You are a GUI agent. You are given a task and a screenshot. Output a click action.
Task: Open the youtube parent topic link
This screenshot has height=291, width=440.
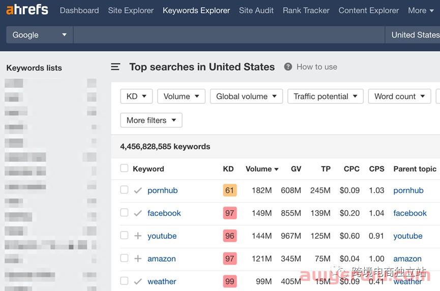(408, 236)
